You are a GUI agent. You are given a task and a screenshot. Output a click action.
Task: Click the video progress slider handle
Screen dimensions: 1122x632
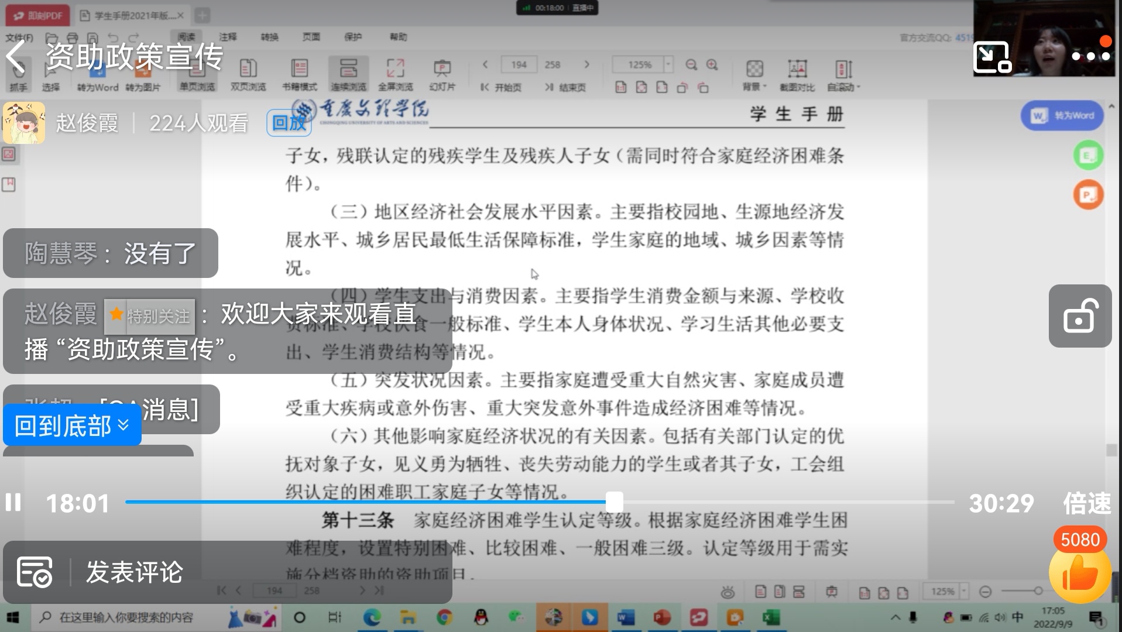(614, 502)
